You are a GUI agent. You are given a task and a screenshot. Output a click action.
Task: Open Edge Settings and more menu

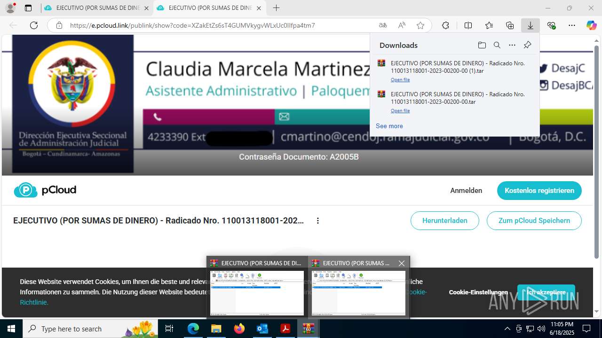click(572, 25)
